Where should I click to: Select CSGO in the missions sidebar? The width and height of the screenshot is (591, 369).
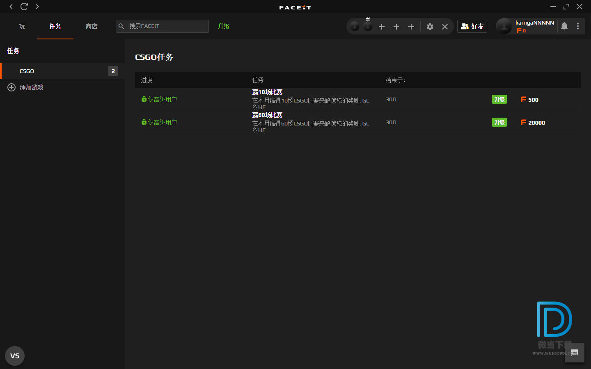click(62, 71)
